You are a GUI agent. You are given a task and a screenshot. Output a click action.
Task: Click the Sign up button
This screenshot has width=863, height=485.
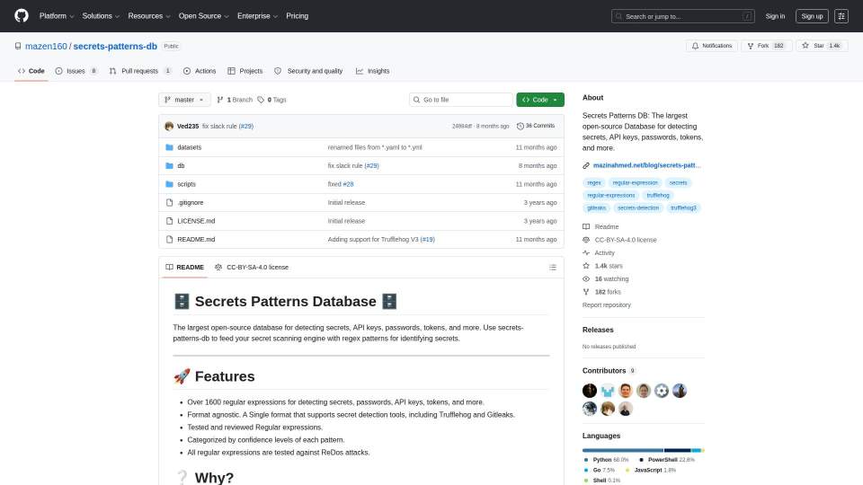(x=812, y=16)
